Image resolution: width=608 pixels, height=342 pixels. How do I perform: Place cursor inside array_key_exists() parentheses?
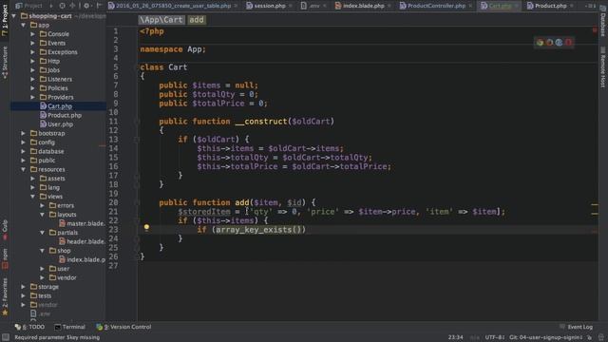(296, 230)
